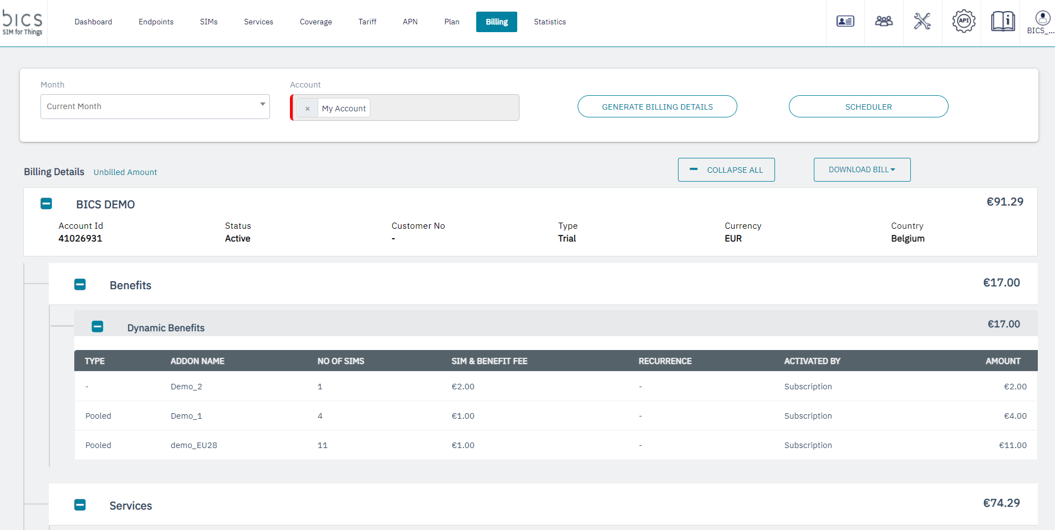Open the Download Bill dropdown
1055x530 pixels.
point(862,169)
